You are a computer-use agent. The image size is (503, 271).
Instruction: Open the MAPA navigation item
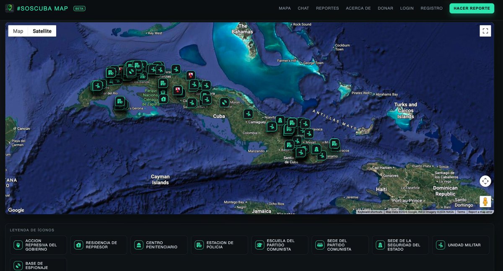285,8
